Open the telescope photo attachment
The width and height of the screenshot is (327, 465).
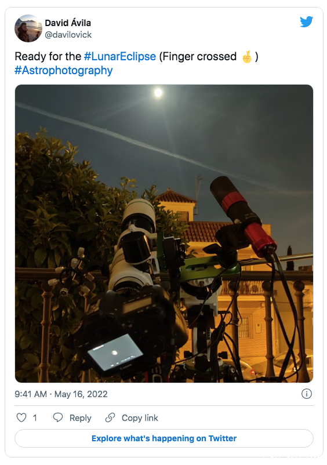point(164,234)
